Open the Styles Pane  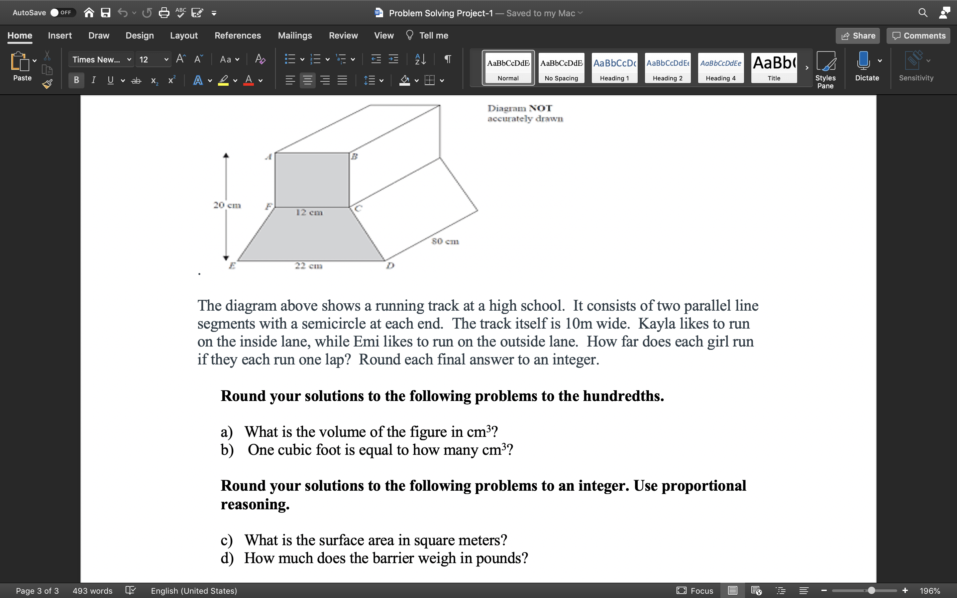pyautogui.click(x=825, y=70)
